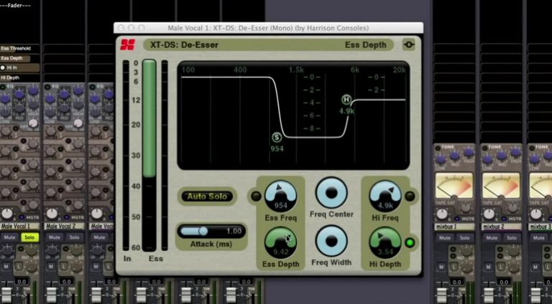Toggle the green LED beside Hi Depth
552x304 pixels.
pos(412,242)
